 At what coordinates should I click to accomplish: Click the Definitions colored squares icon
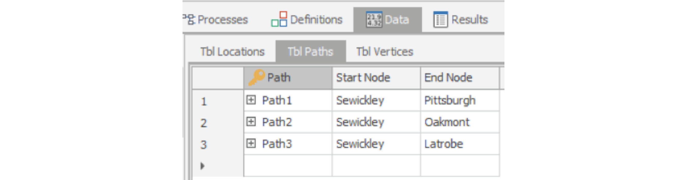pyautogui.click(x=279, y=19)
